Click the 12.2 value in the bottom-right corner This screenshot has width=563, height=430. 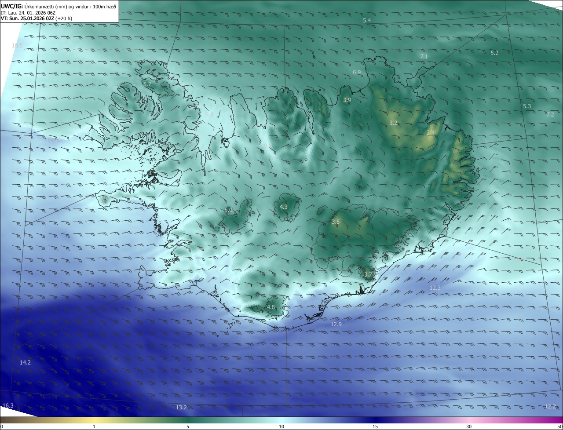[x=550, y=407]
